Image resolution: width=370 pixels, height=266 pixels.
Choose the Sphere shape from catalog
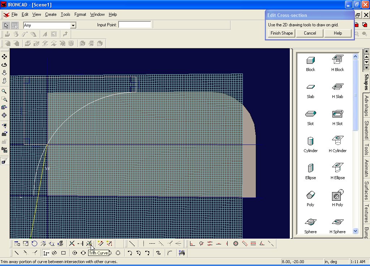[310, 226]
